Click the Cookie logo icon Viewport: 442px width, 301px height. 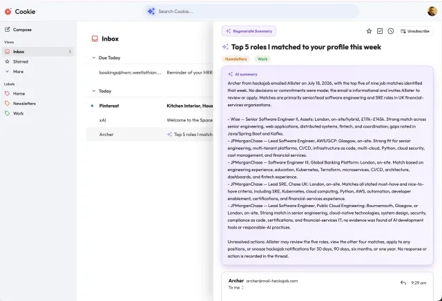[x=8, y=12]
